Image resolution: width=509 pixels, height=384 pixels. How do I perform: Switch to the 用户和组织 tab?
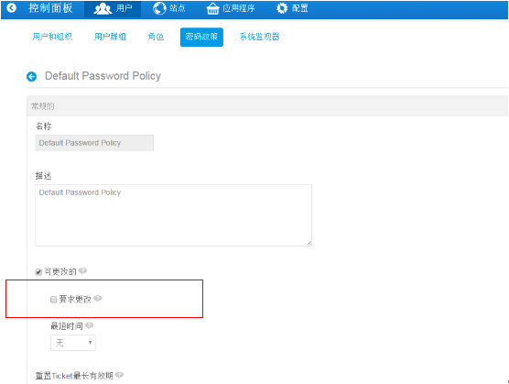point(52,37)
